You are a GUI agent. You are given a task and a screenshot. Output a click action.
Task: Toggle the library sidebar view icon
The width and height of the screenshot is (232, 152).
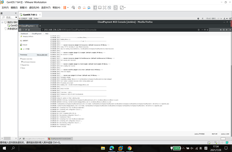tap(95, 8)
